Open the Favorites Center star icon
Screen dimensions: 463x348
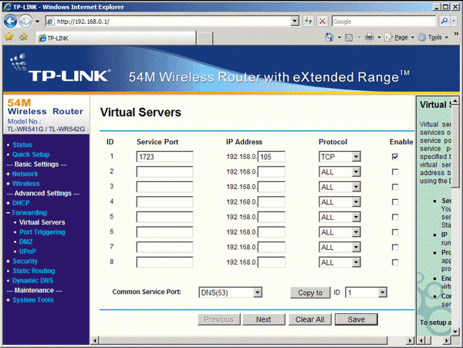[9, 37]
